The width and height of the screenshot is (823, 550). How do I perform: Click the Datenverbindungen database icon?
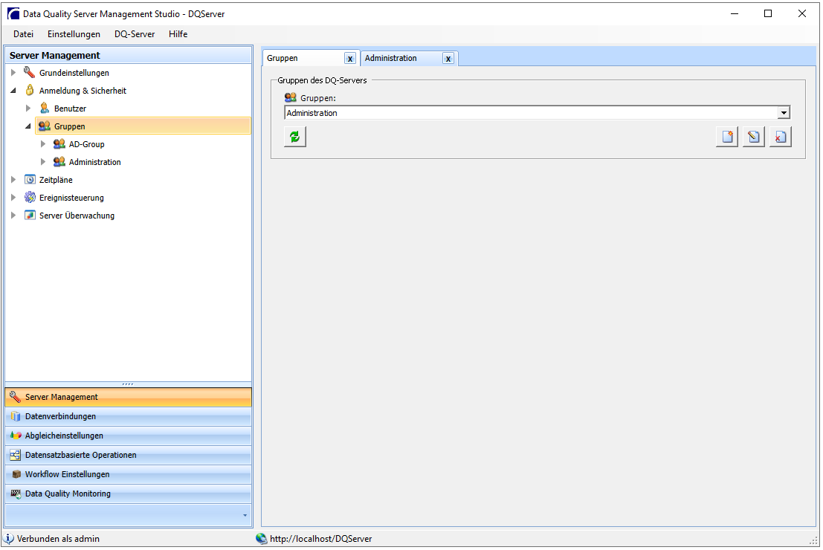[15, 416]
